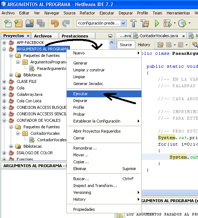Choose Propiedades in the context menu
Image resolution: width=198 pixels, height=218 pixels.
104,209
